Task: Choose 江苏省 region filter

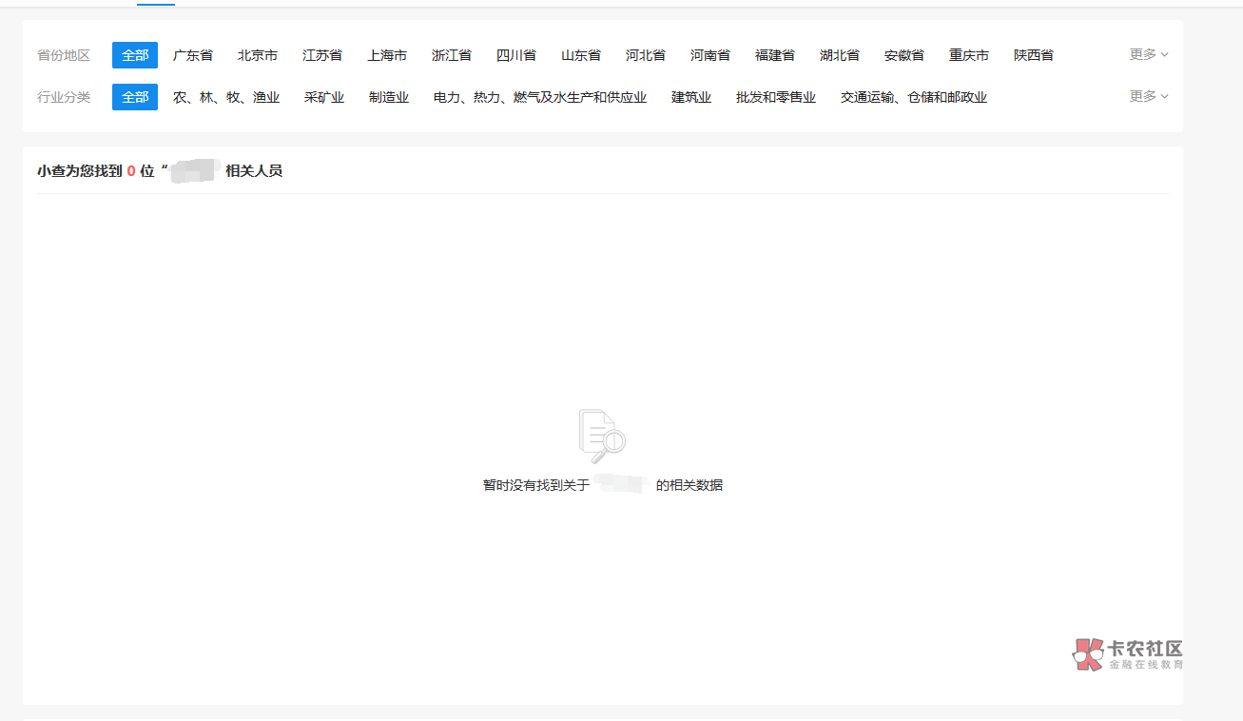Action: coord(322,55)
